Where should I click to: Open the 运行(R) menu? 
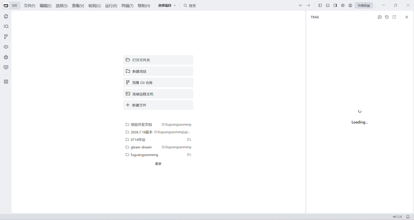pyautogui.click(x=111, y=6)
